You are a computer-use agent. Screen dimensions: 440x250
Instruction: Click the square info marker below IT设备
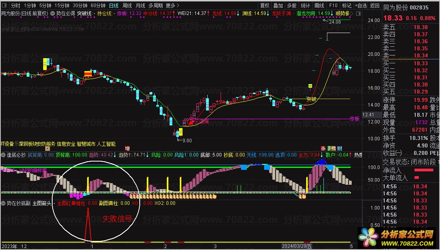[47, 149]
